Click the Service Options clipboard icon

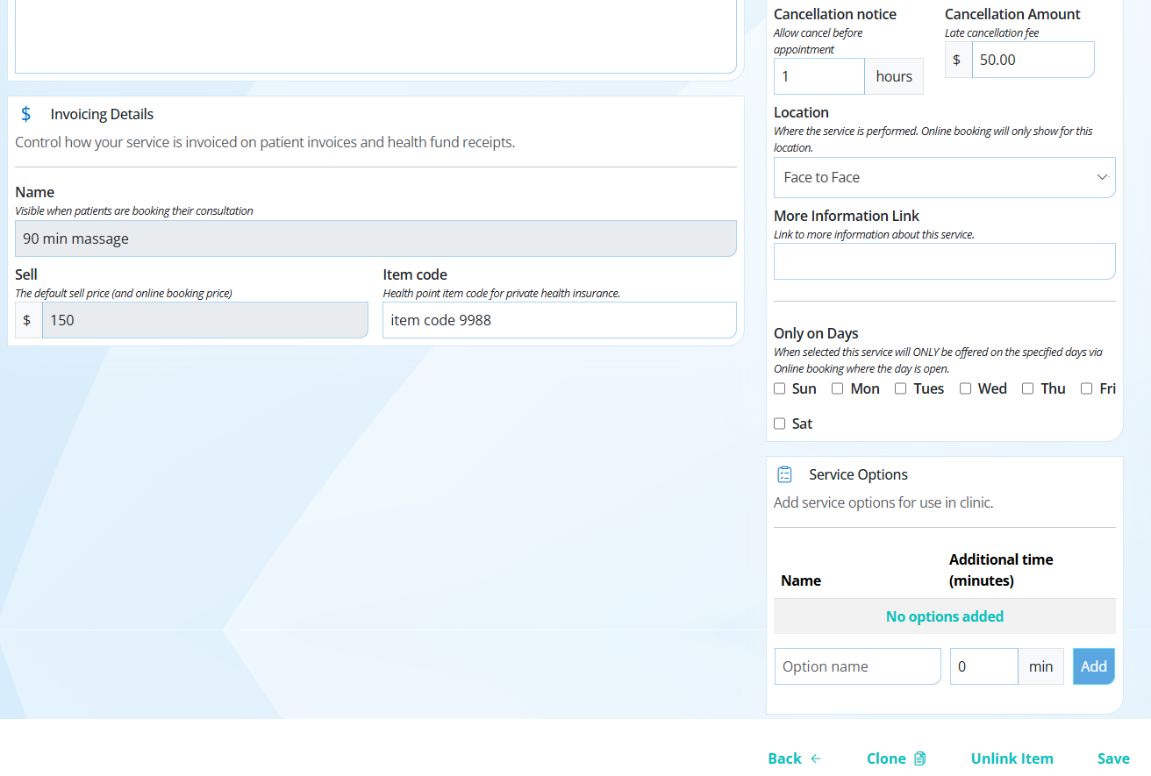tap(785, 474)
